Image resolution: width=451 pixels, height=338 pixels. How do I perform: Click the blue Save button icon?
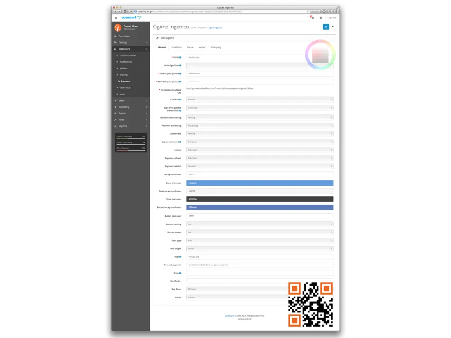(326, 27)
